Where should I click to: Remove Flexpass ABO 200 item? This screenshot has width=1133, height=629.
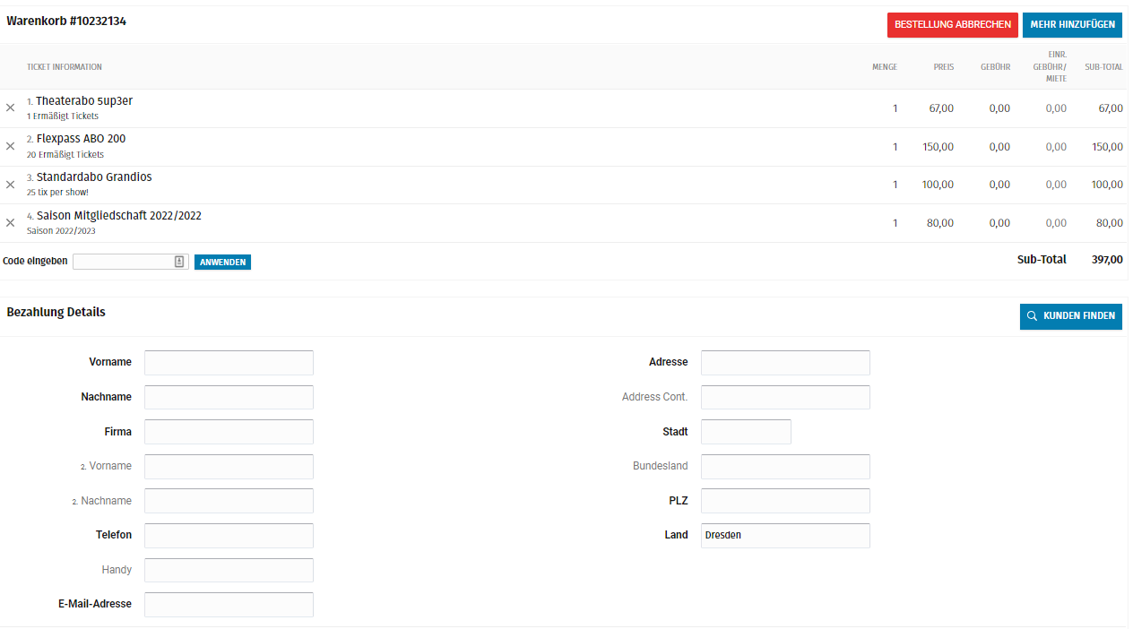point(11,146)
